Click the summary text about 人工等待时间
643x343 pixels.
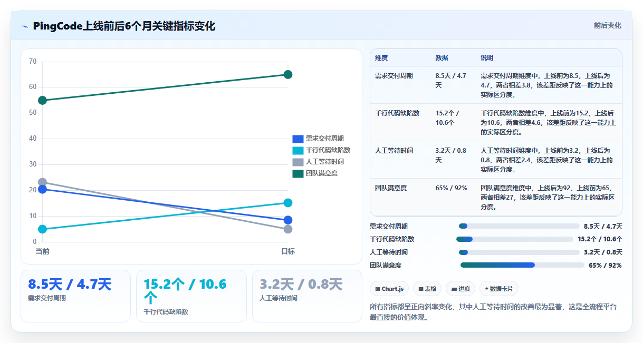[x=494, y=312]
